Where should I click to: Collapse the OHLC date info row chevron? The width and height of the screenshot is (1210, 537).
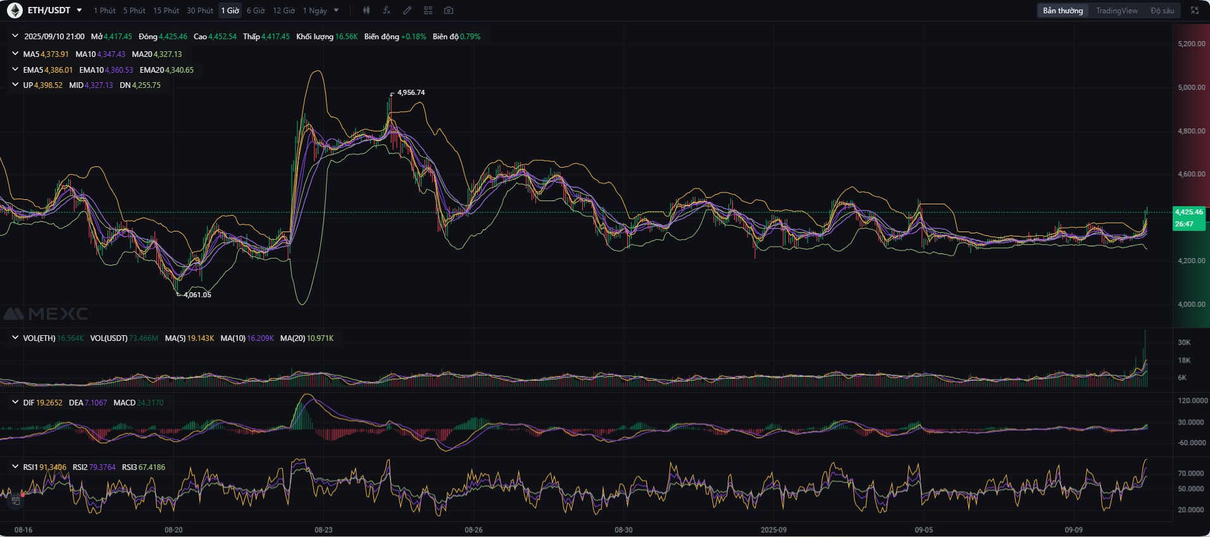(x=15, y=36)
